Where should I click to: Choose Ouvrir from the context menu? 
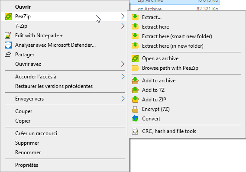[x=65, y=7]
